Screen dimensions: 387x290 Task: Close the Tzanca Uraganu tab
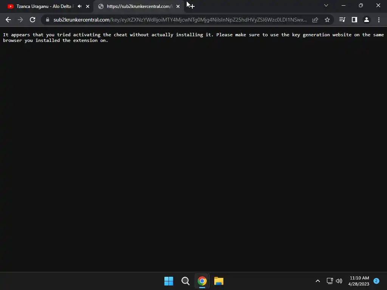[x=88, y=6]
